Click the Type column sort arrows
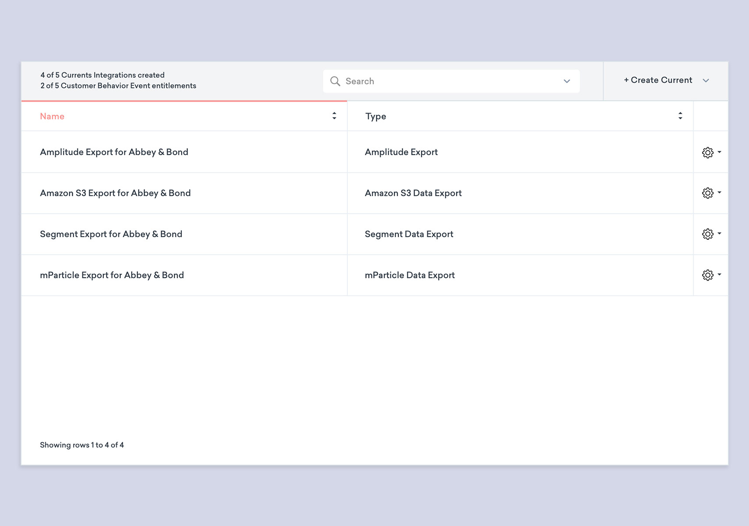 coord(680,116)
